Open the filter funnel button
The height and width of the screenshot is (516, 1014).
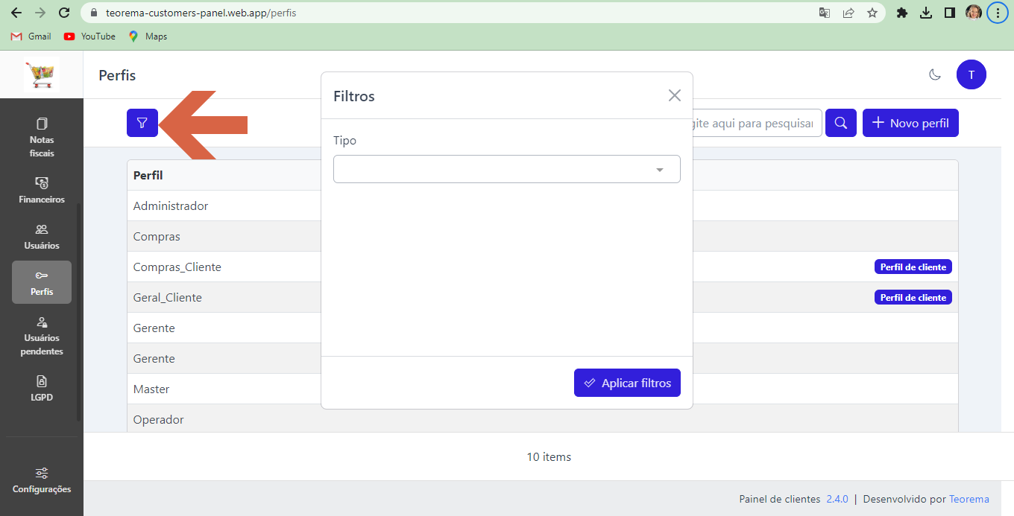[142, 123]
